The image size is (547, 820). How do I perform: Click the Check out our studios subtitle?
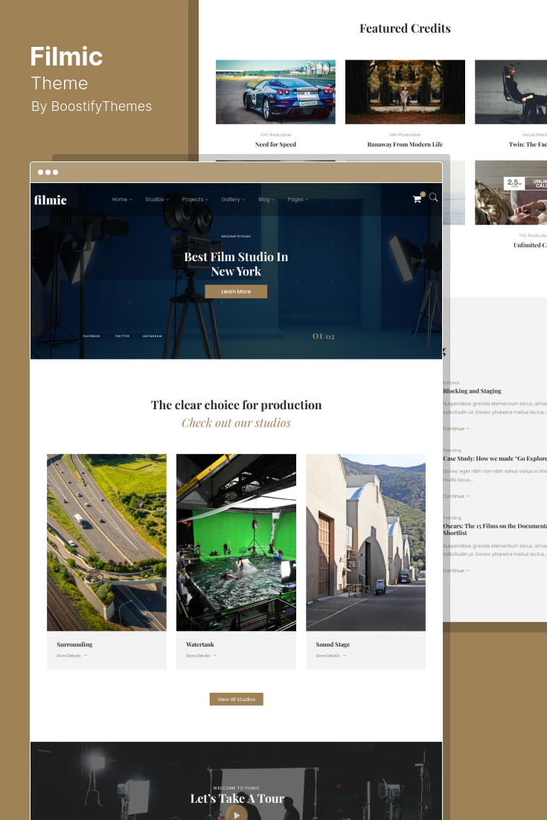tap(237, 423)
